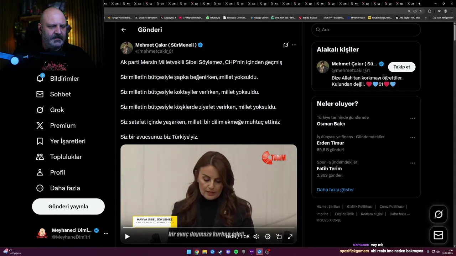Go back using the Gönderi back arrow
456x256 pixels.
pyautogui.click(x=124, y=30)
